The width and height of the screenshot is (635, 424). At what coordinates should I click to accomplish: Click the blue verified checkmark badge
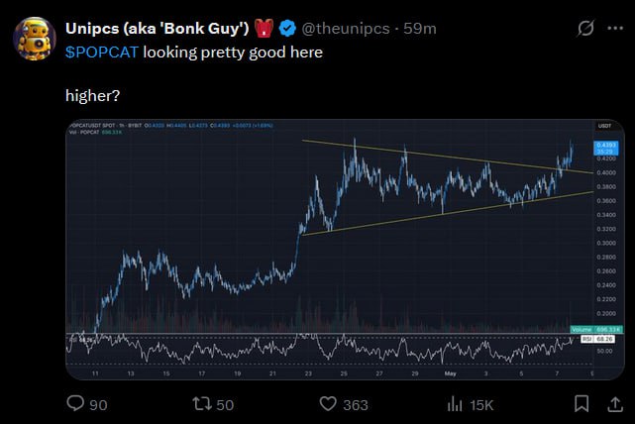287,29
